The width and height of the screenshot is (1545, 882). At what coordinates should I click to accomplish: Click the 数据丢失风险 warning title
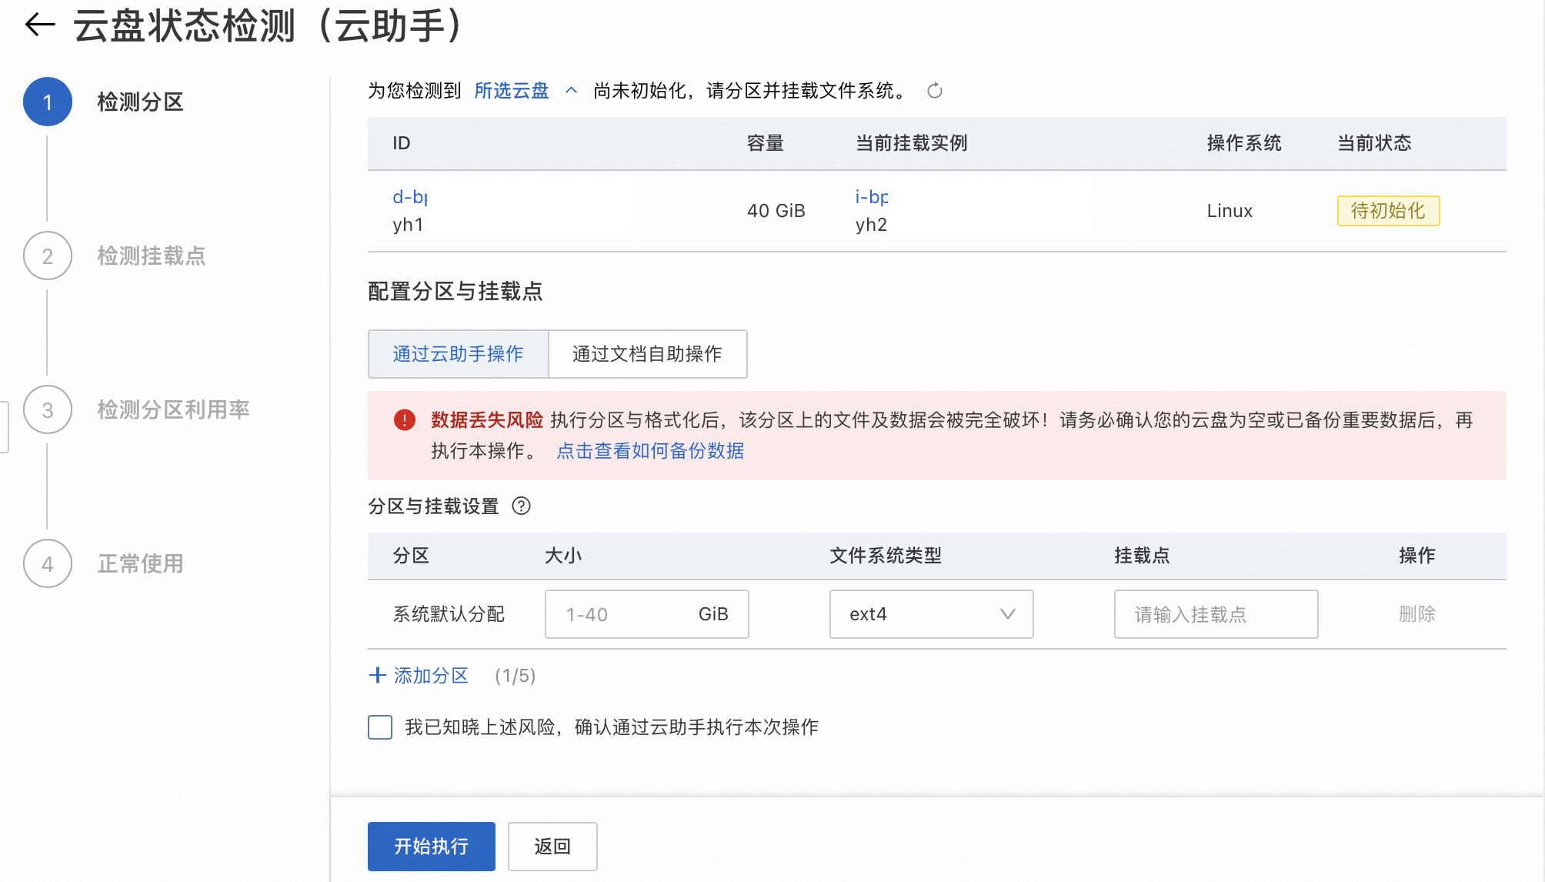coord(487,419)
